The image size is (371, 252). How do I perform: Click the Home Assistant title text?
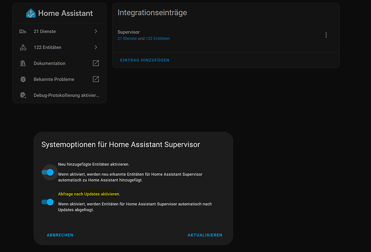(x=65, y=13)
